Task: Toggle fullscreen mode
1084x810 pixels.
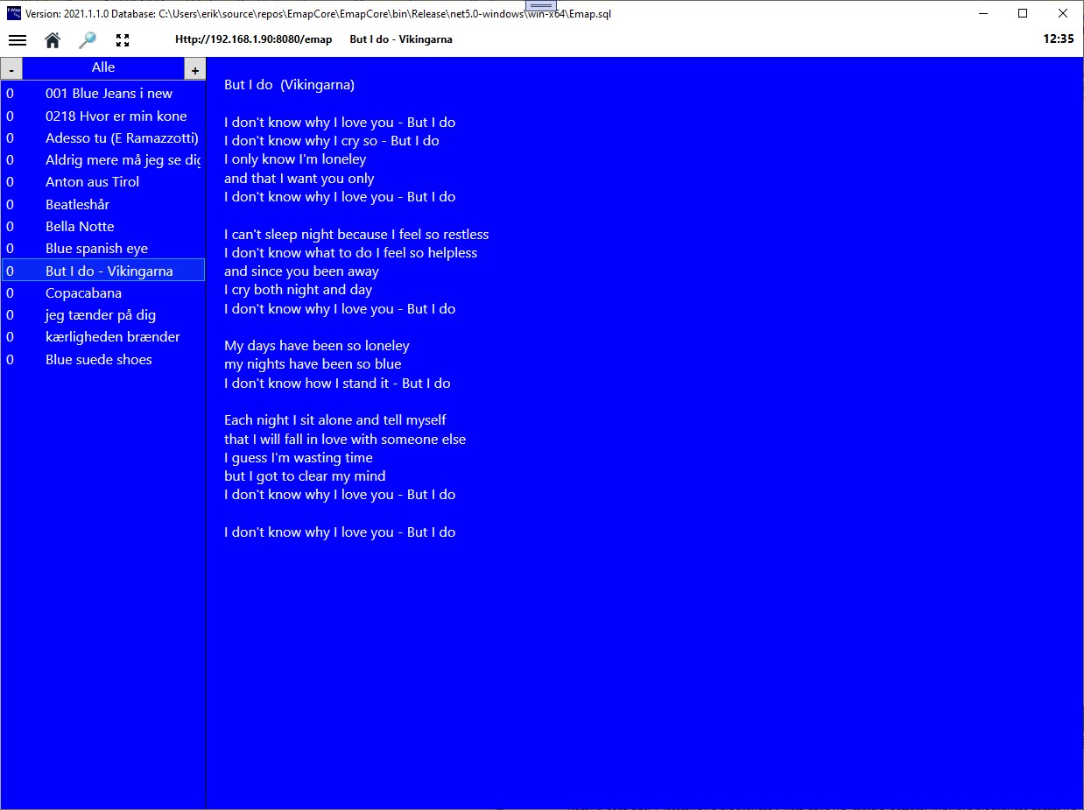Action: (x=123, y=40)
